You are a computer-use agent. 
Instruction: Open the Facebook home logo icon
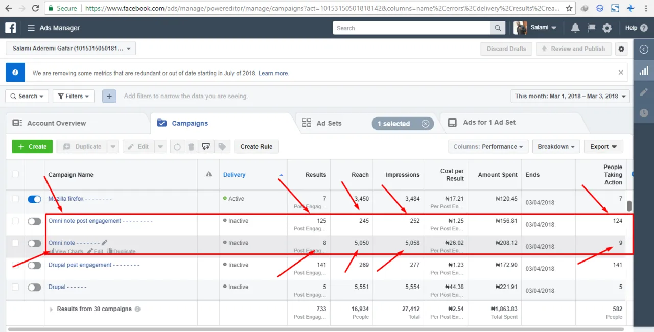(10, 28)
